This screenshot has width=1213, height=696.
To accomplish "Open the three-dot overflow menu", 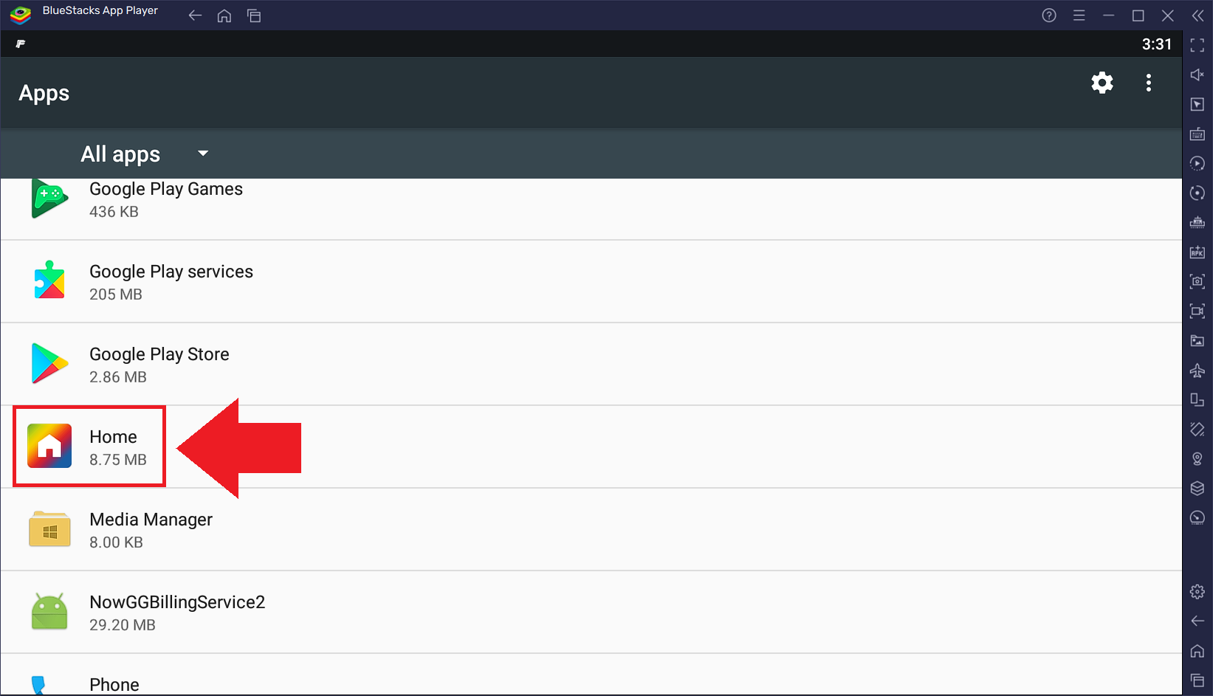I will click(1148, 83).
